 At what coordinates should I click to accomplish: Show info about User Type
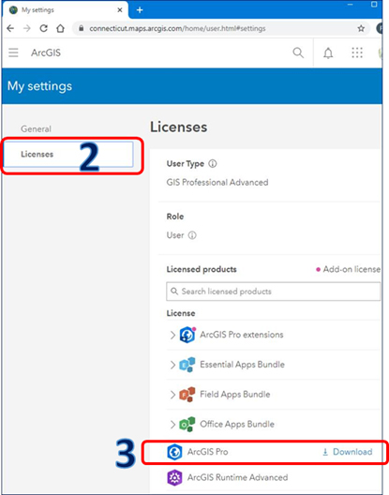[x=213, y=163]
